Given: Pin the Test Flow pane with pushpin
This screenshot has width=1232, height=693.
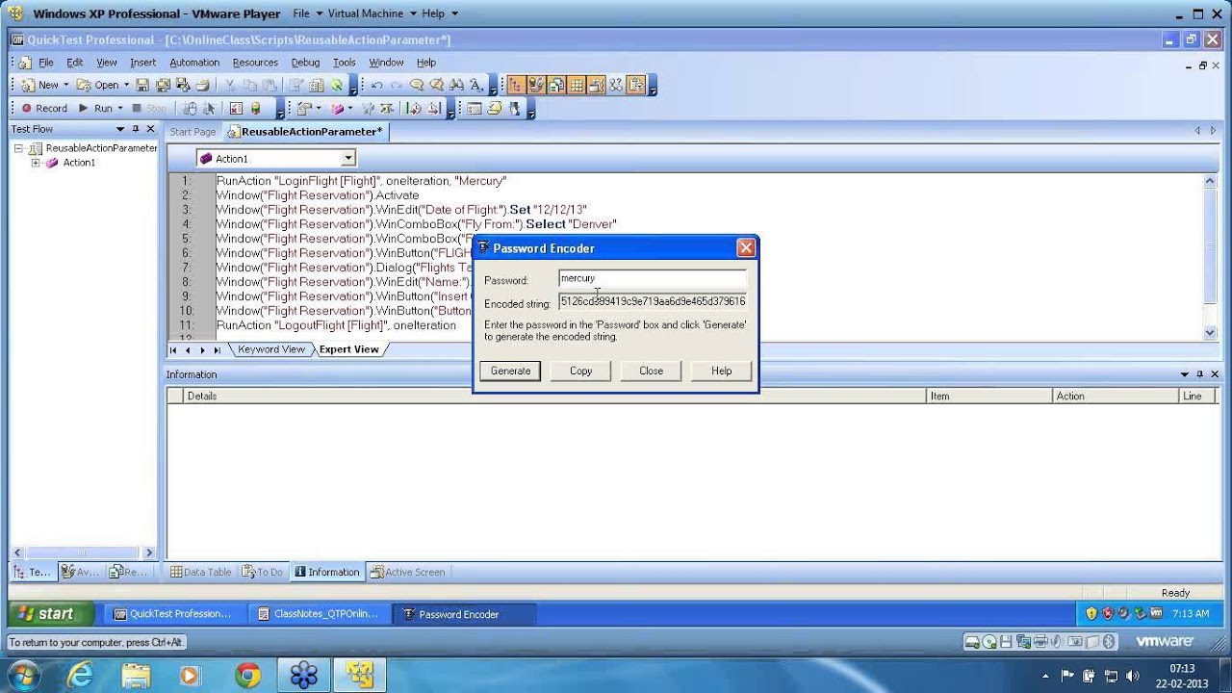Looking at the screenshot, I should point(136,129).
